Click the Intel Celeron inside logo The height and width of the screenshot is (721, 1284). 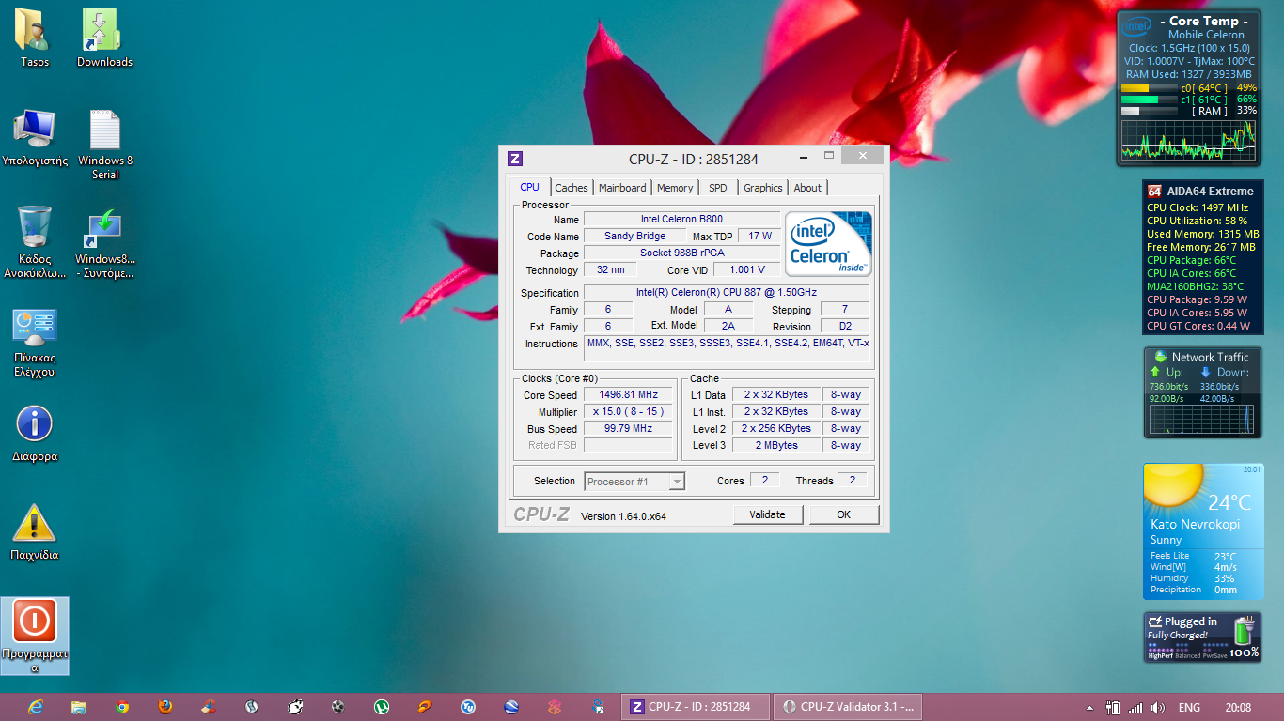[x=830, y=244]
